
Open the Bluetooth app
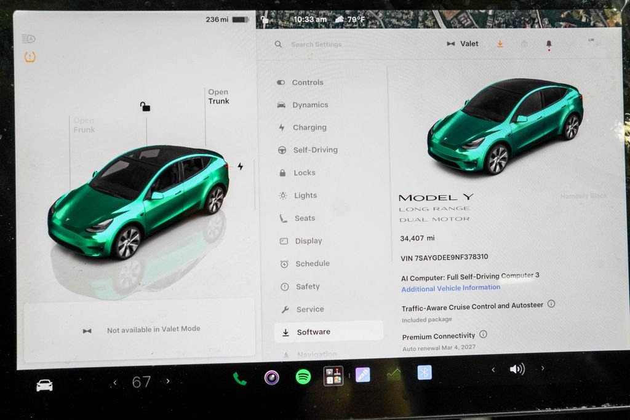coord(425,372)
